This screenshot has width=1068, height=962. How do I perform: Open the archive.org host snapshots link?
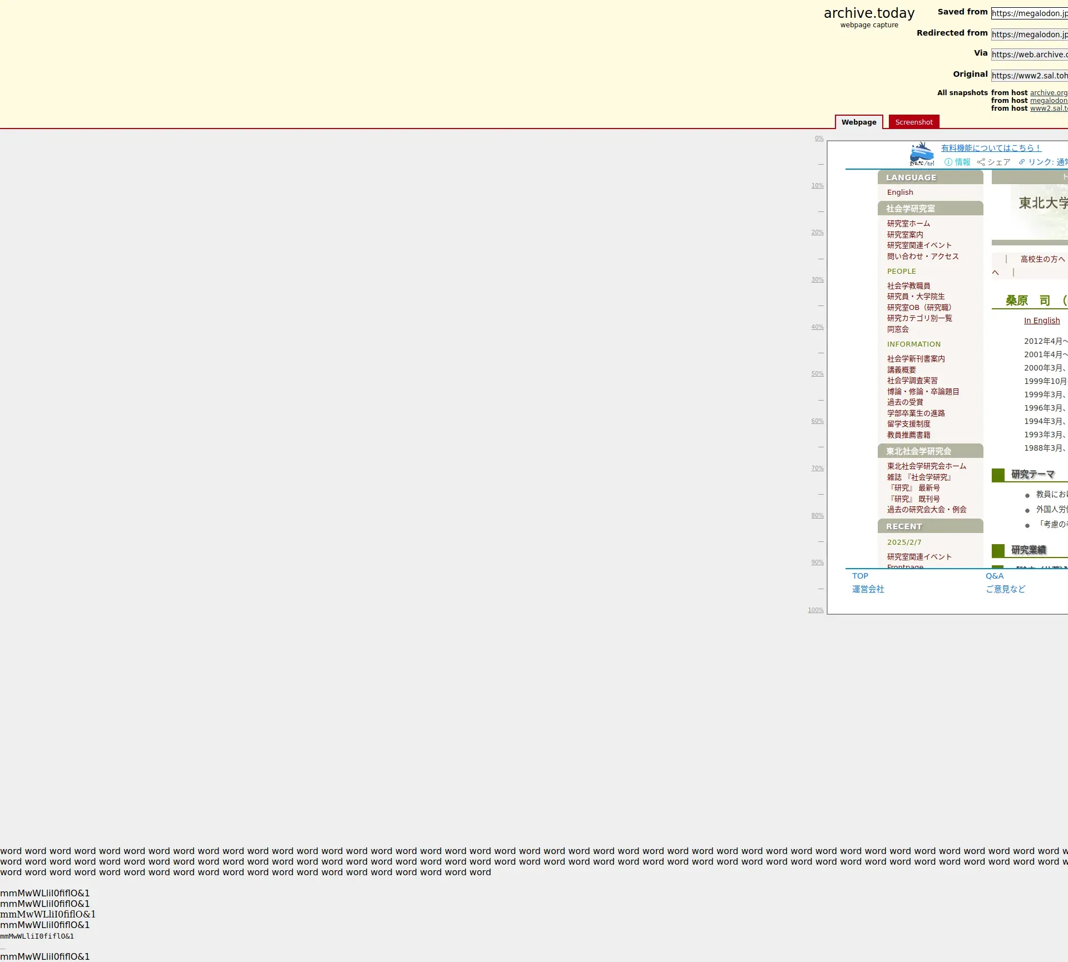(1049, 93)
